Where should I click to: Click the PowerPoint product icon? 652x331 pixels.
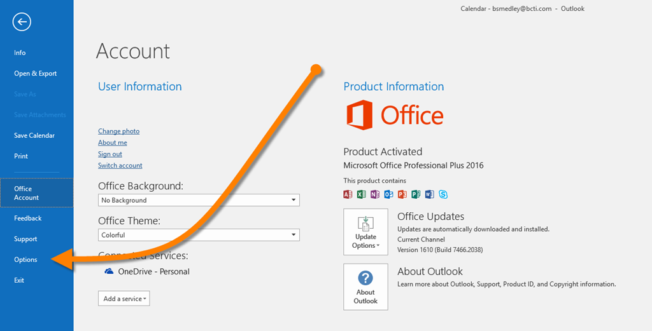pos(402,194)
